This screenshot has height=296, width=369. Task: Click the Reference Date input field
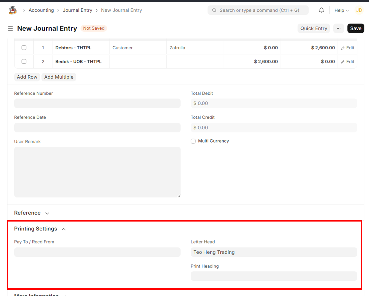(97, 128)
